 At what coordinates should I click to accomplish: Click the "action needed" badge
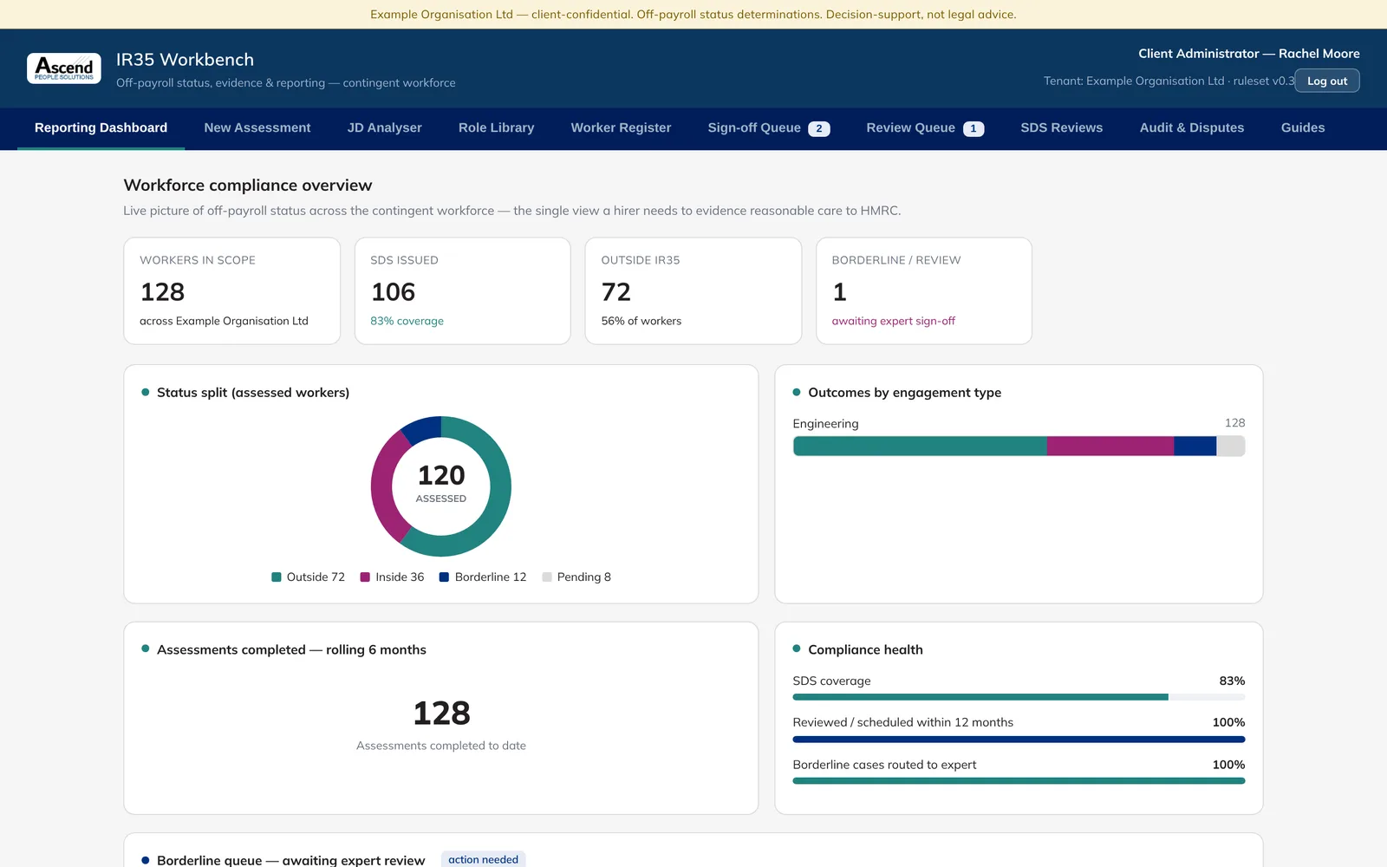click(483, 860)
